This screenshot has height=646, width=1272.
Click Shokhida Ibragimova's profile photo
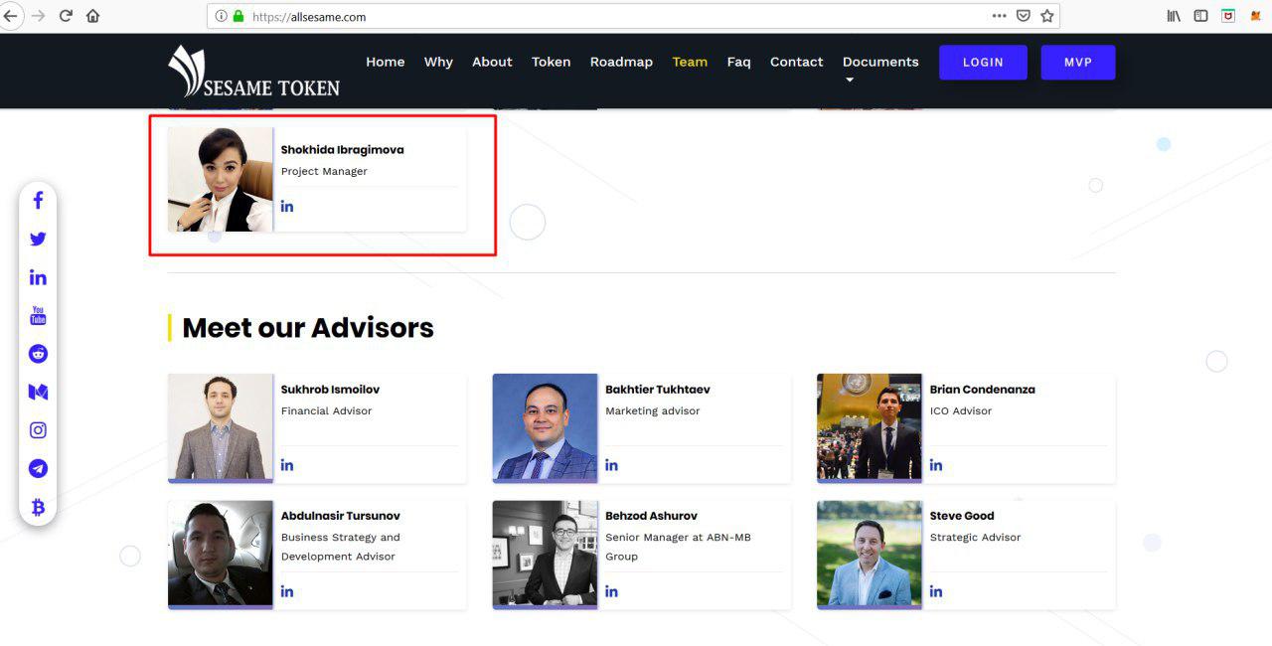point(221,179)
